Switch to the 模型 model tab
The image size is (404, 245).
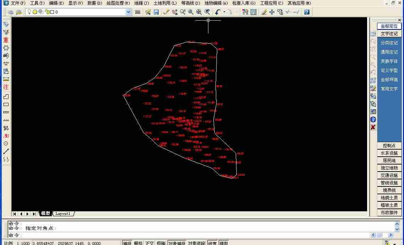click(x=45, y=213)
